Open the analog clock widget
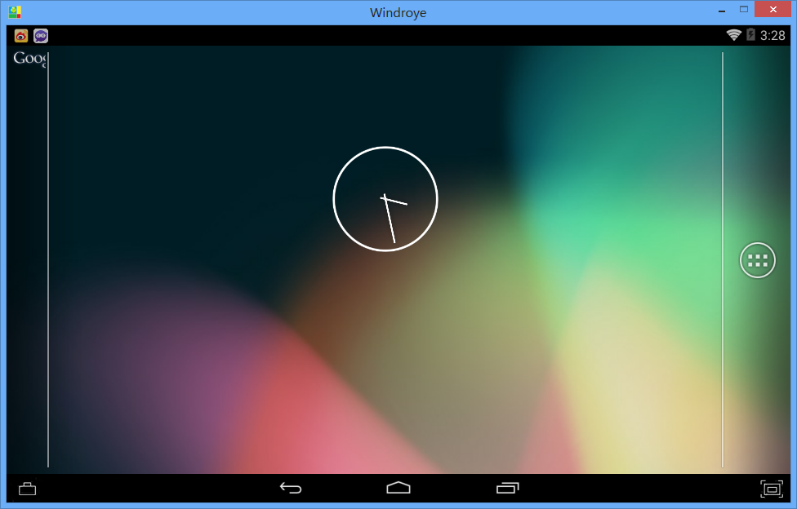The image size is (797, 509). pyautogui.click(x=385, y=198)
